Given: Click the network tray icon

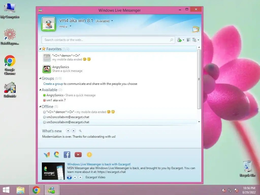Looking at the screenshot, I should click(x=230, y=190).
